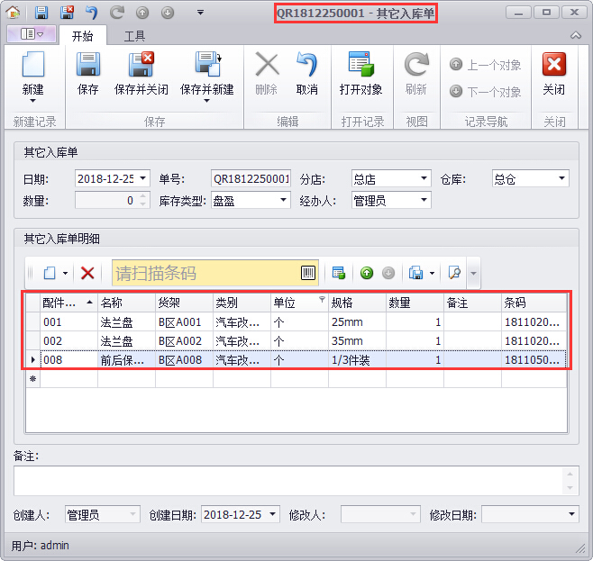Click the 保存 (Save) ribbon icon
The width and height of the screenshot is (593, 561).
pos(87,66)
